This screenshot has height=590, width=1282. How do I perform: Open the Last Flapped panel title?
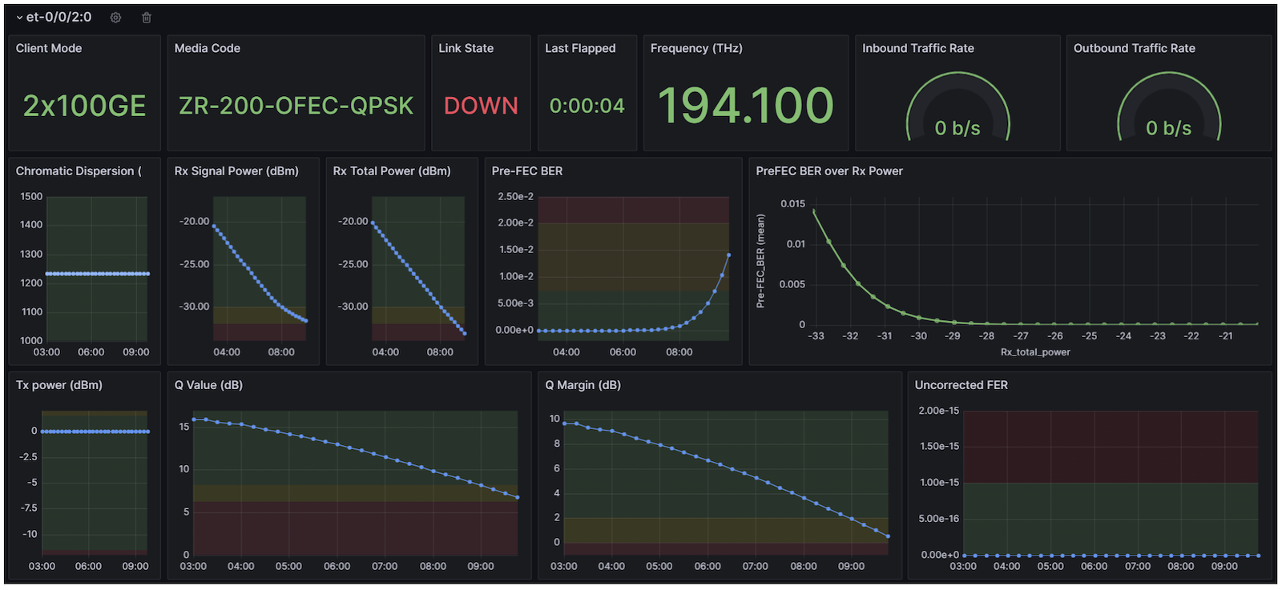tap(580, 48)
